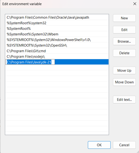Move the selected entry up
The height and width of the screenshot is (153, 139).
pos(124,70)
